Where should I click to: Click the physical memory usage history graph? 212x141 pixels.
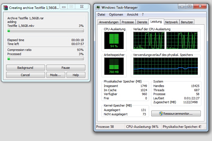click(166, 66)
